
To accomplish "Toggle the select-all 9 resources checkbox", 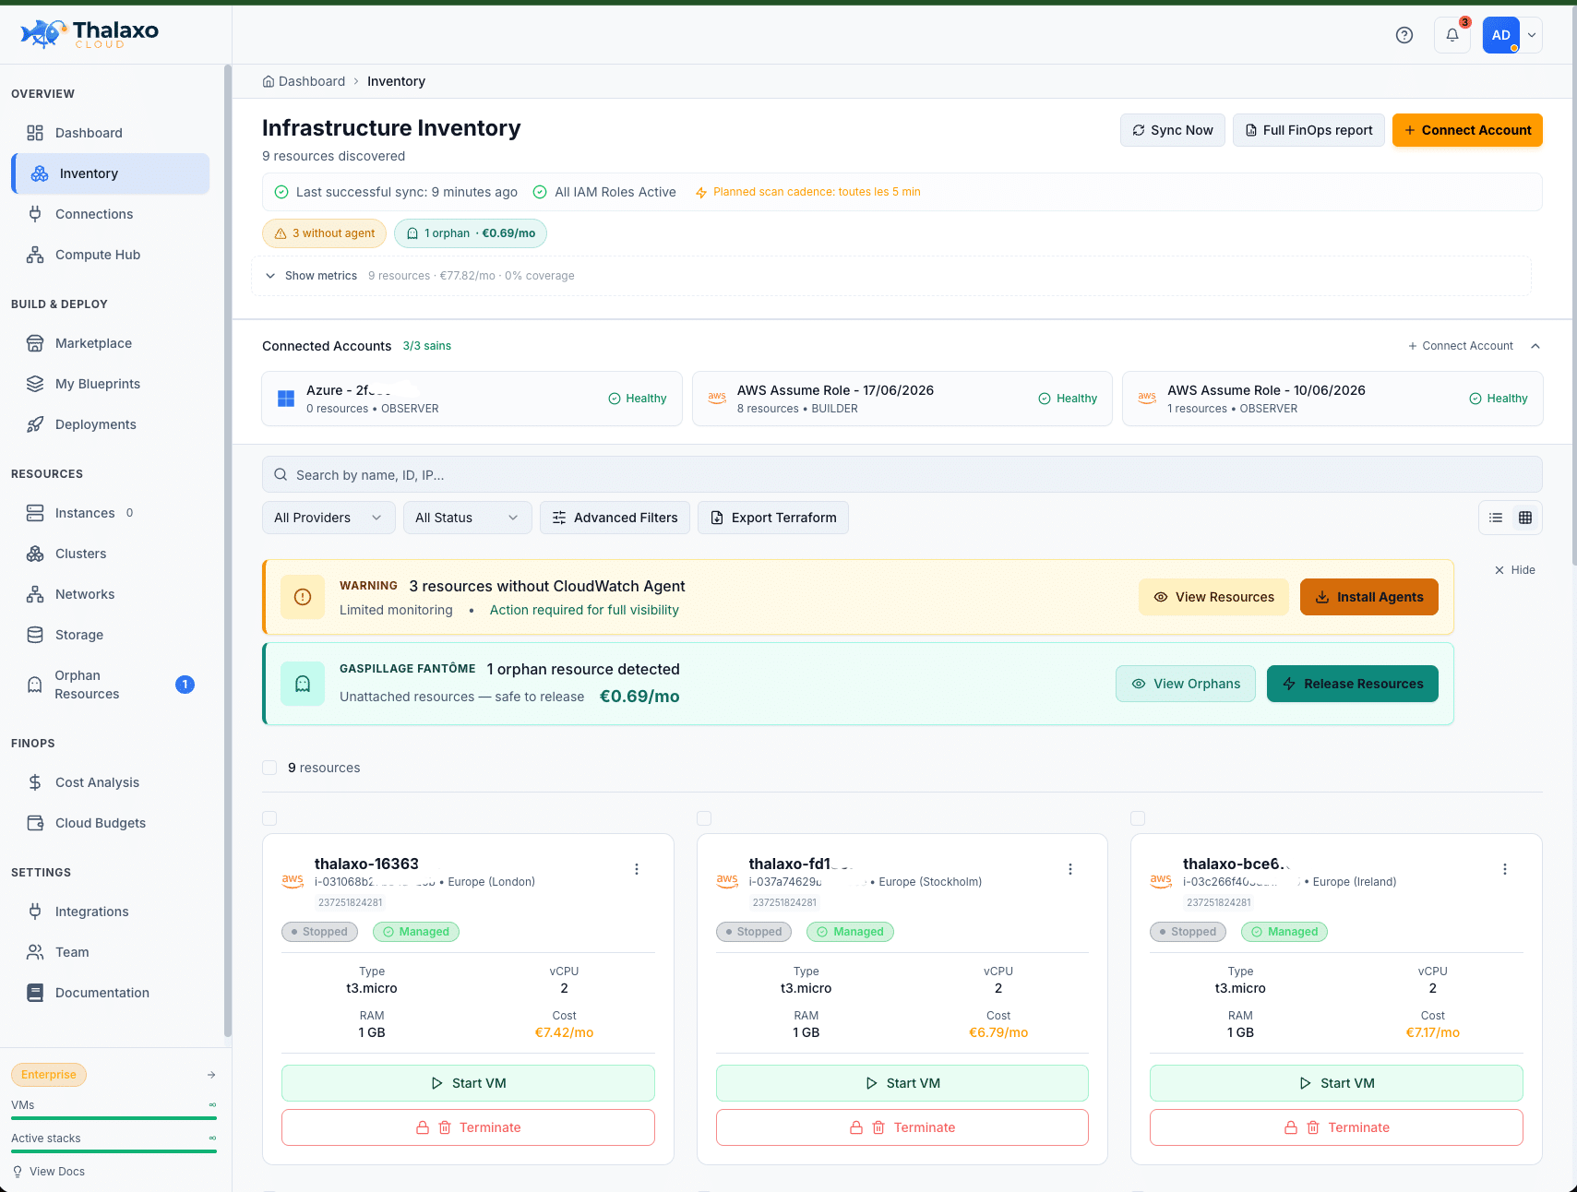I will tap(269, 768).
